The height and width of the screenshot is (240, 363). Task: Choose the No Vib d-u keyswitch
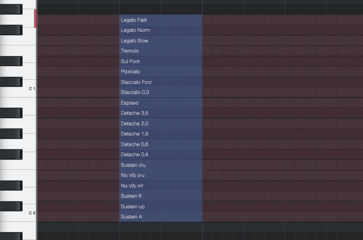(x=160, y=175)
